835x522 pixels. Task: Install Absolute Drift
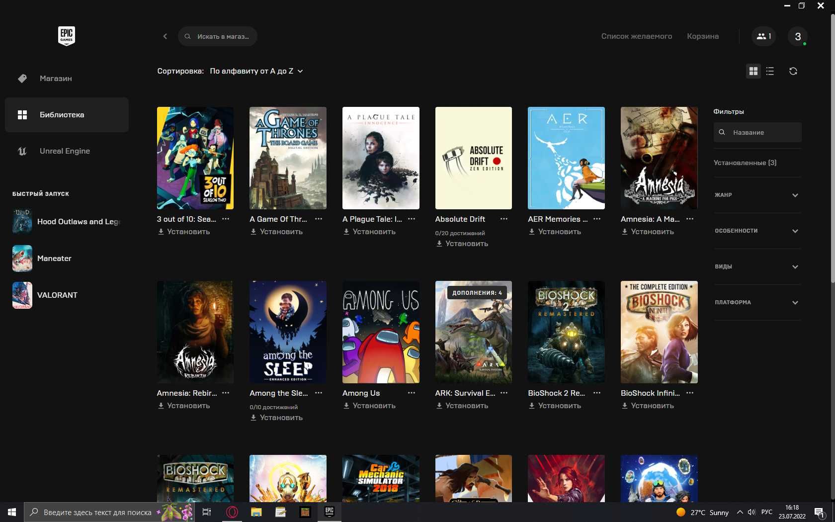coord(462,244)
